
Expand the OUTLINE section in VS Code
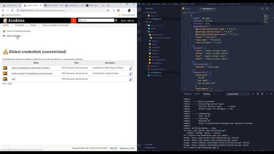click(x=149, y=145)
